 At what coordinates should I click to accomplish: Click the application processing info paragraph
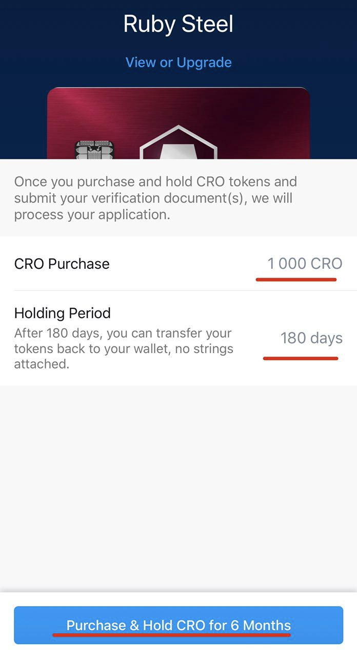(x=155, y=198)
